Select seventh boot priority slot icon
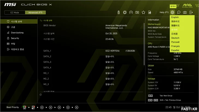Screen dimensions: 199x112 pos(77,107)
